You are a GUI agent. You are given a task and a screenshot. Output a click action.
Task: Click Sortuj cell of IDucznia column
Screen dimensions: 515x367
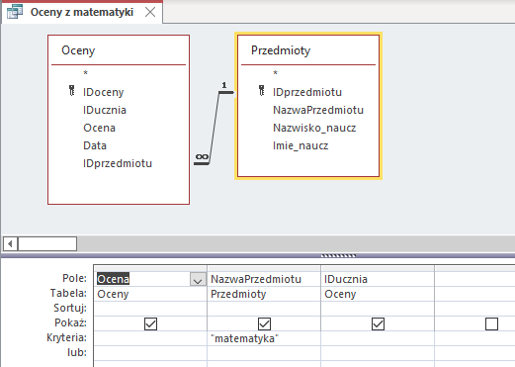tap(378, 309)
